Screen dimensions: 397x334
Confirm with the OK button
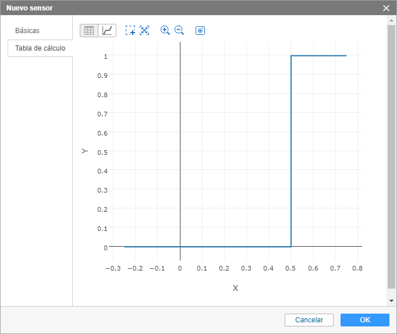pos(365,320)
